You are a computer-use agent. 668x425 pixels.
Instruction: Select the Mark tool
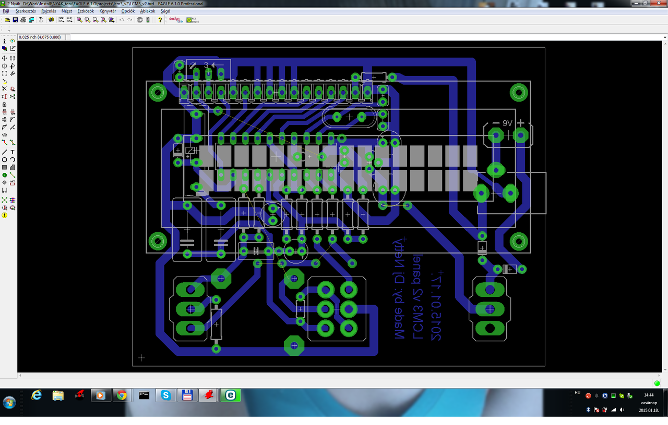13,48
